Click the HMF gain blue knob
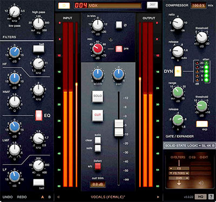The height and width of the screenshot is (202, 216). (x=15, y=79)
